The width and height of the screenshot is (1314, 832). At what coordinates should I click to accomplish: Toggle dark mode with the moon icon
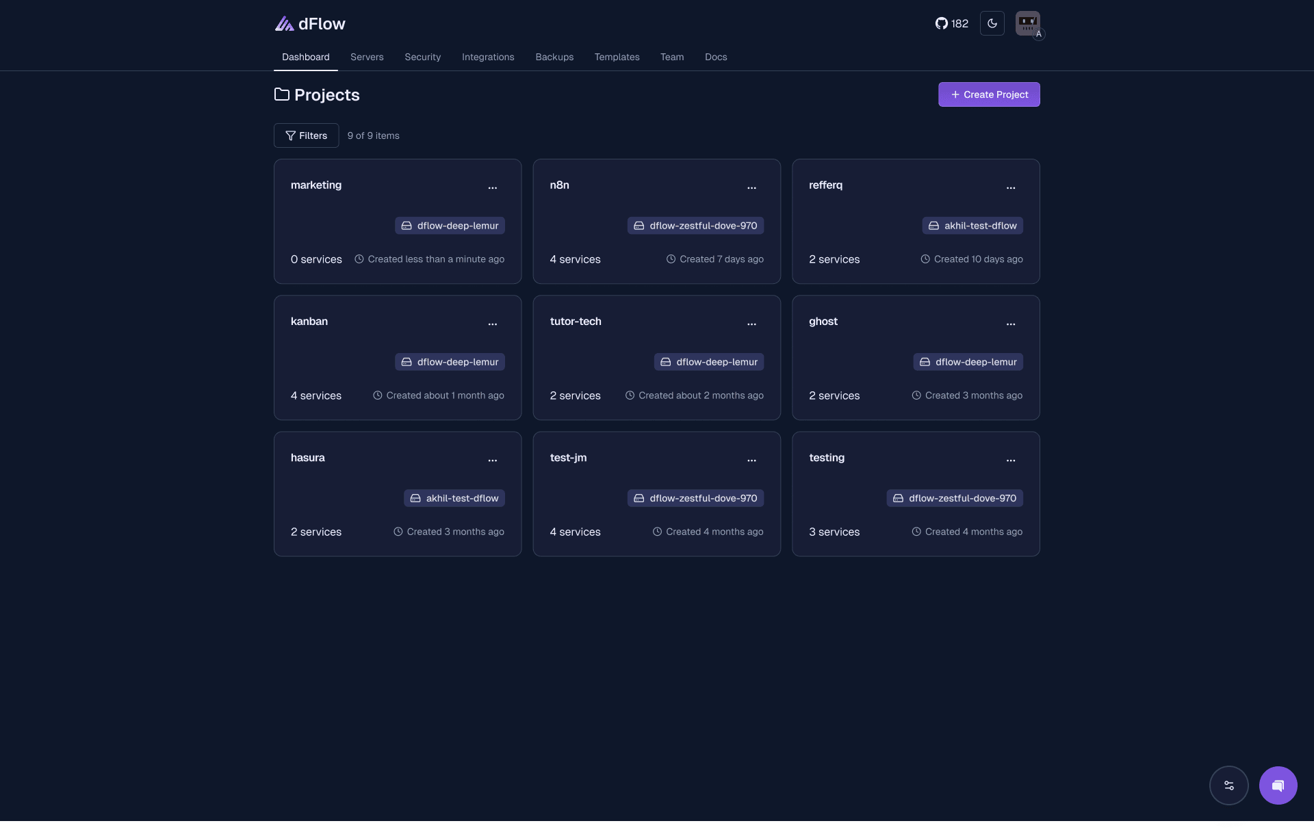[x=992, y=23]
